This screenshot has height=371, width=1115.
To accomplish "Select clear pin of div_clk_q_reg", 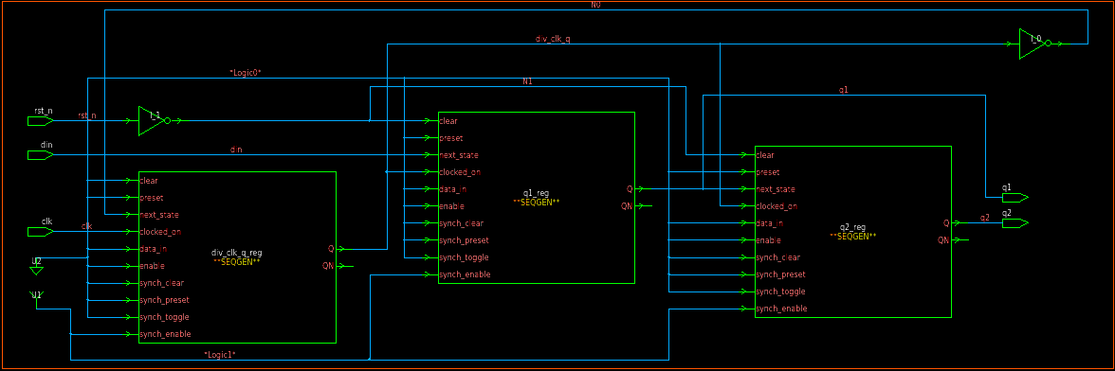I will 150,180.
